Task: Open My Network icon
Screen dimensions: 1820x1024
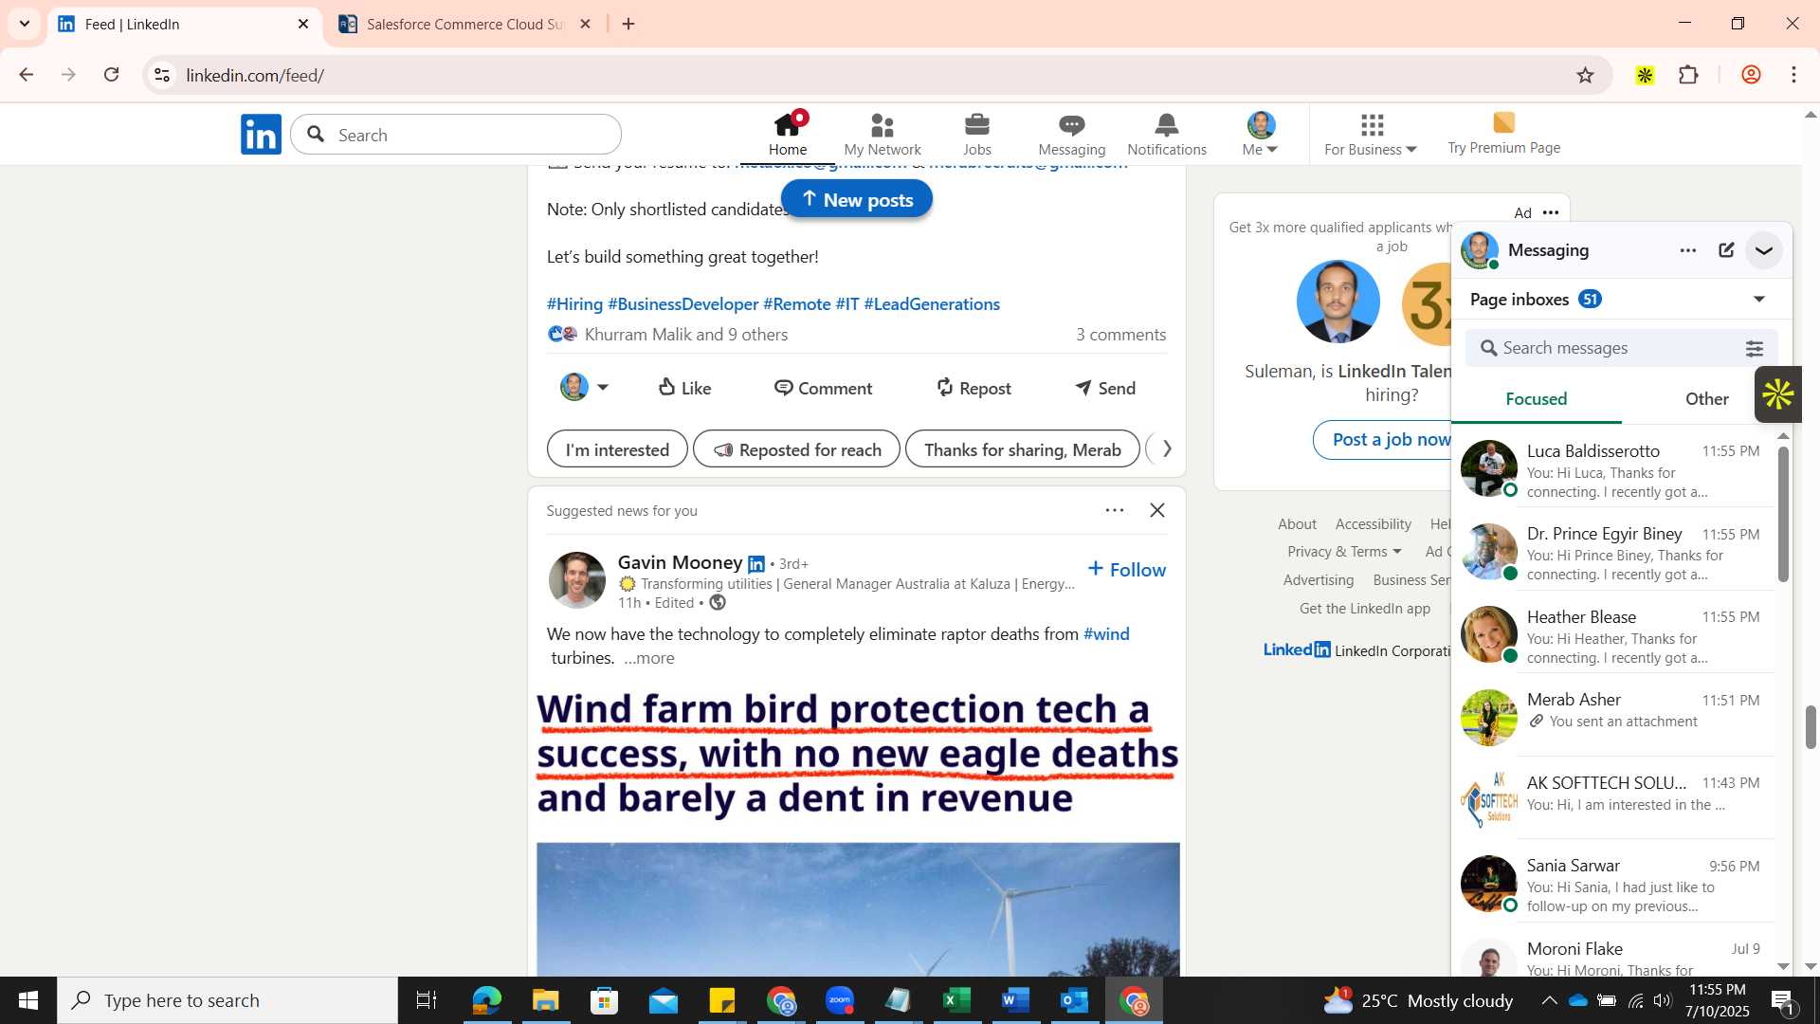Action: pos(883,134)
